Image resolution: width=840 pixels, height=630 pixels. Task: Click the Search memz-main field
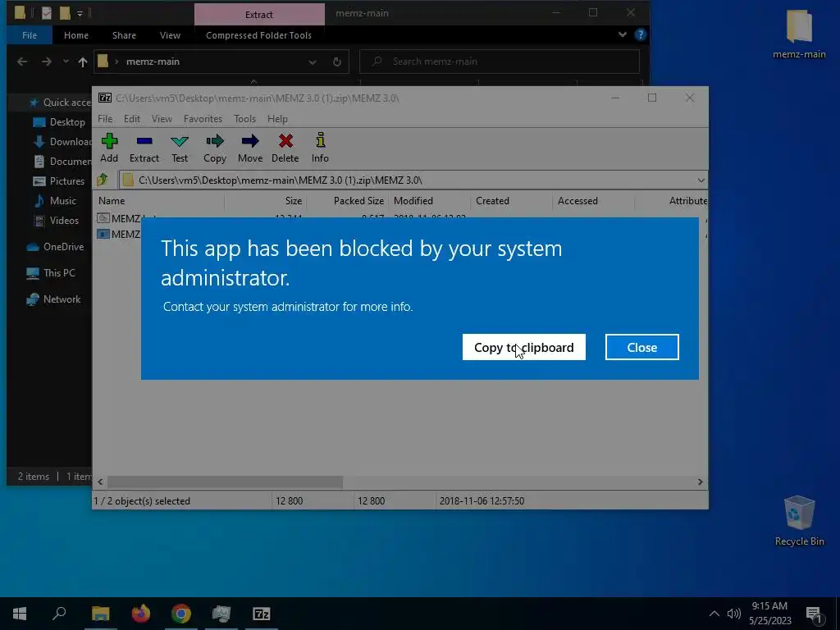coord(500,62)
